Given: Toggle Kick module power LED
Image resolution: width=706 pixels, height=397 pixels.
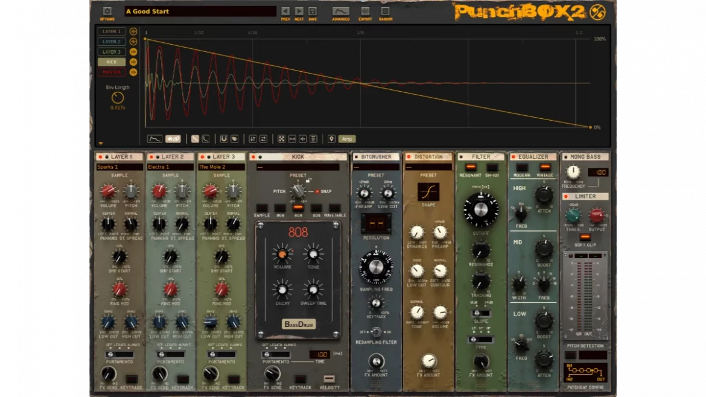Looking at the screenshot, I should [x=253, y=157].
